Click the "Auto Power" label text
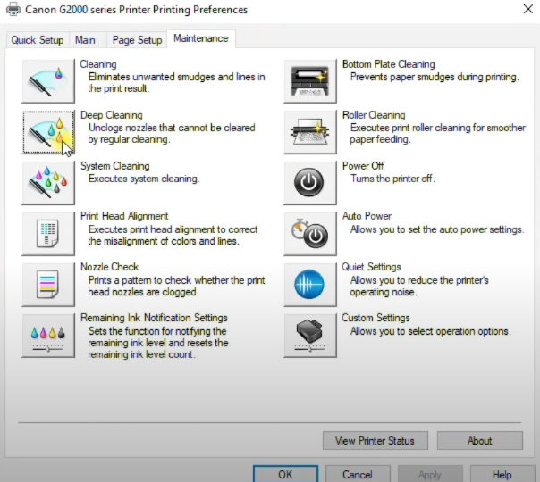 [367, 216]
